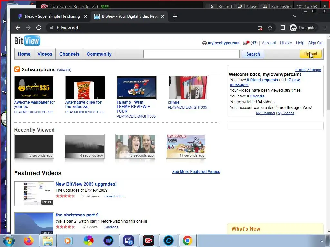Screen dimensions: 330x247
Task: Open Profile Settings link
Action: click(x=308, y=70)
